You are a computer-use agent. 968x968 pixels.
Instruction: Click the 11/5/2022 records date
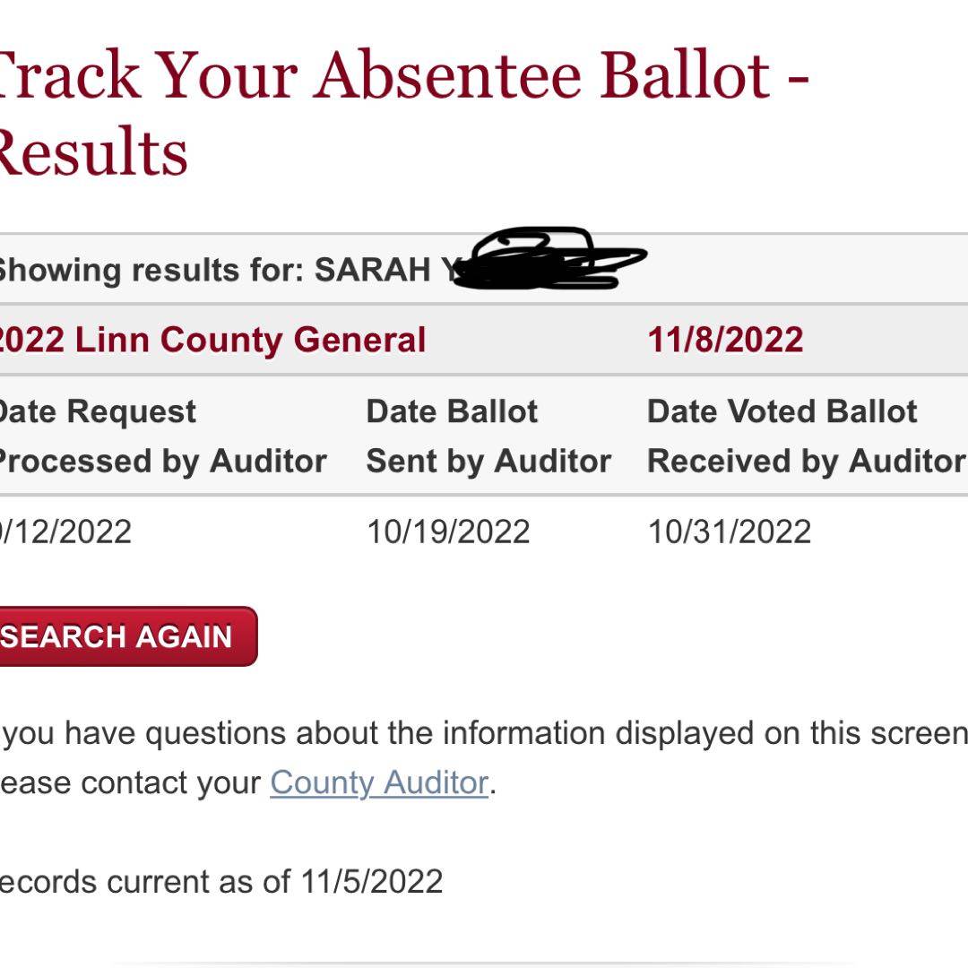(372, 881)
